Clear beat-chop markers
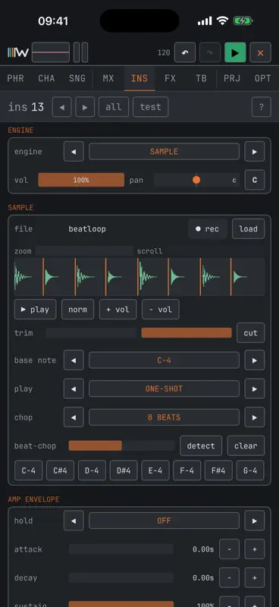 [246, 446]
